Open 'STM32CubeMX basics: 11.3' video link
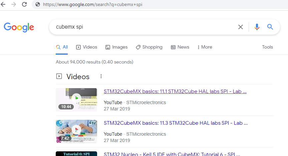The width and height of the screenshot is (288, 156). pos(176,123)
